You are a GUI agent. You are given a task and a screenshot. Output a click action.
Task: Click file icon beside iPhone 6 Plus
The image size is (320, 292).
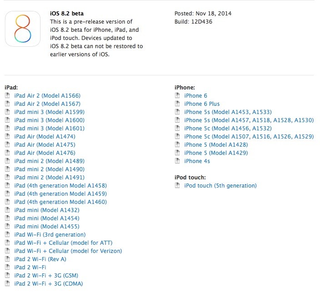tap(177, 104)
